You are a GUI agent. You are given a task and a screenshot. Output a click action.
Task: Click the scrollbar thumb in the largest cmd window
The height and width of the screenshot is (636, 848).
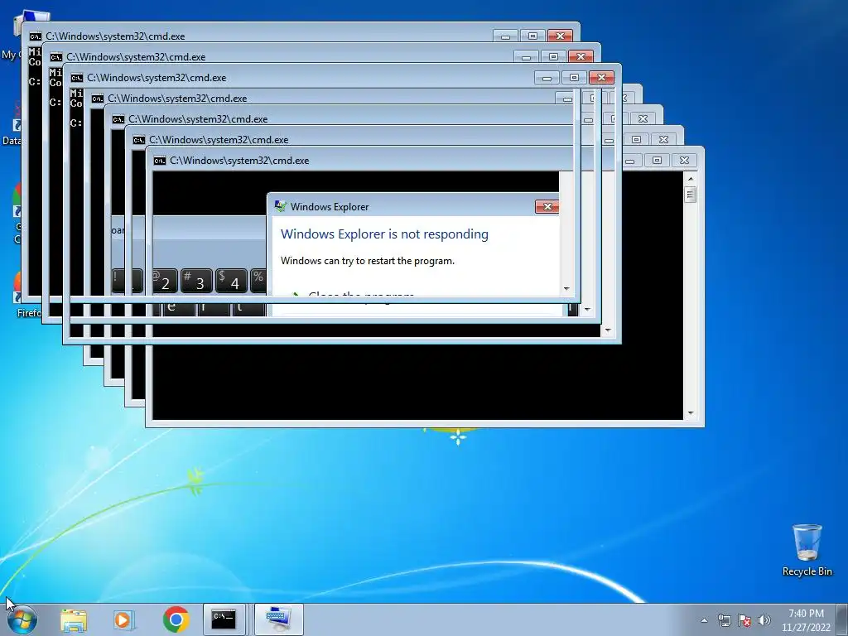(690, 194)
